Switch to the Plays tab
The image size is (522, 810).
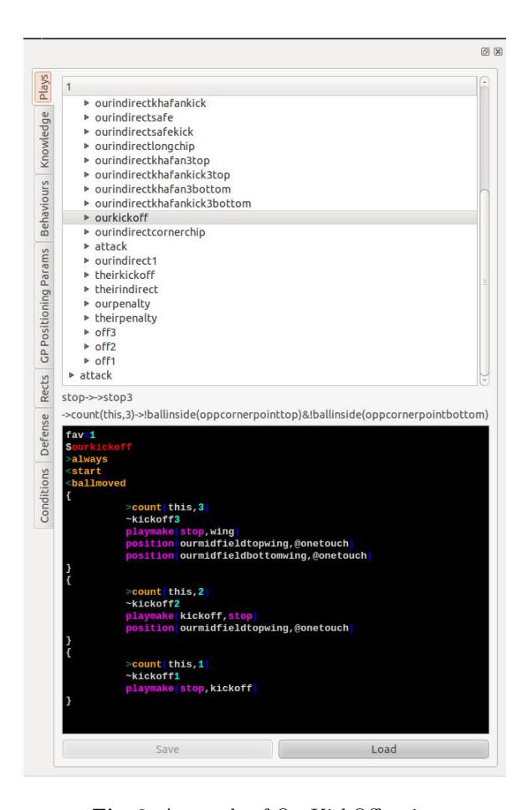point(43,87)
